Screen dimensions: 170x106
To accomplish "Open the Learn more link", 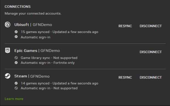I will [14, 99].
